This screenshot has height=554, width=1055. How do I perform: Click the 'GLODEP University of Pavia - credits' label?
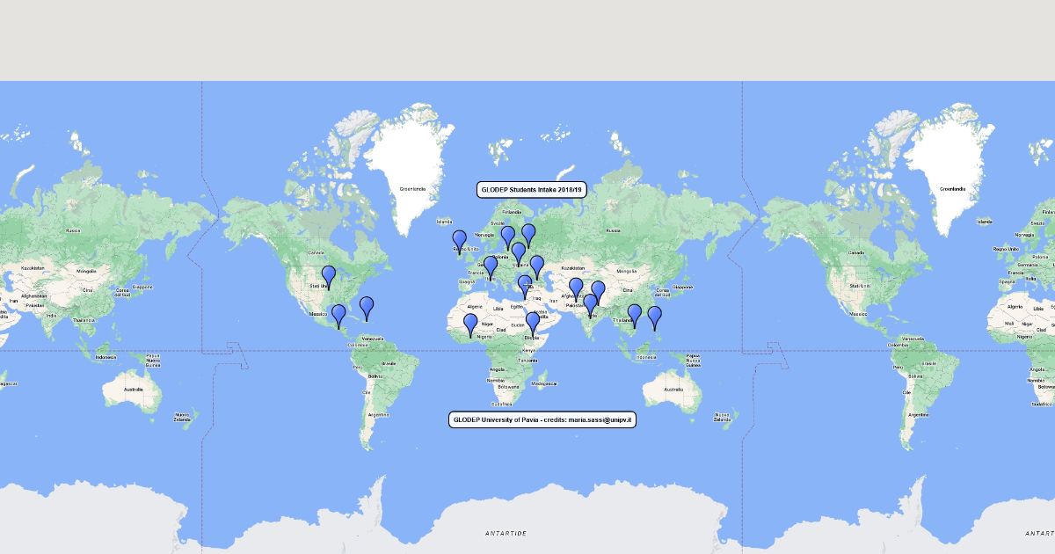click(542, 419)
